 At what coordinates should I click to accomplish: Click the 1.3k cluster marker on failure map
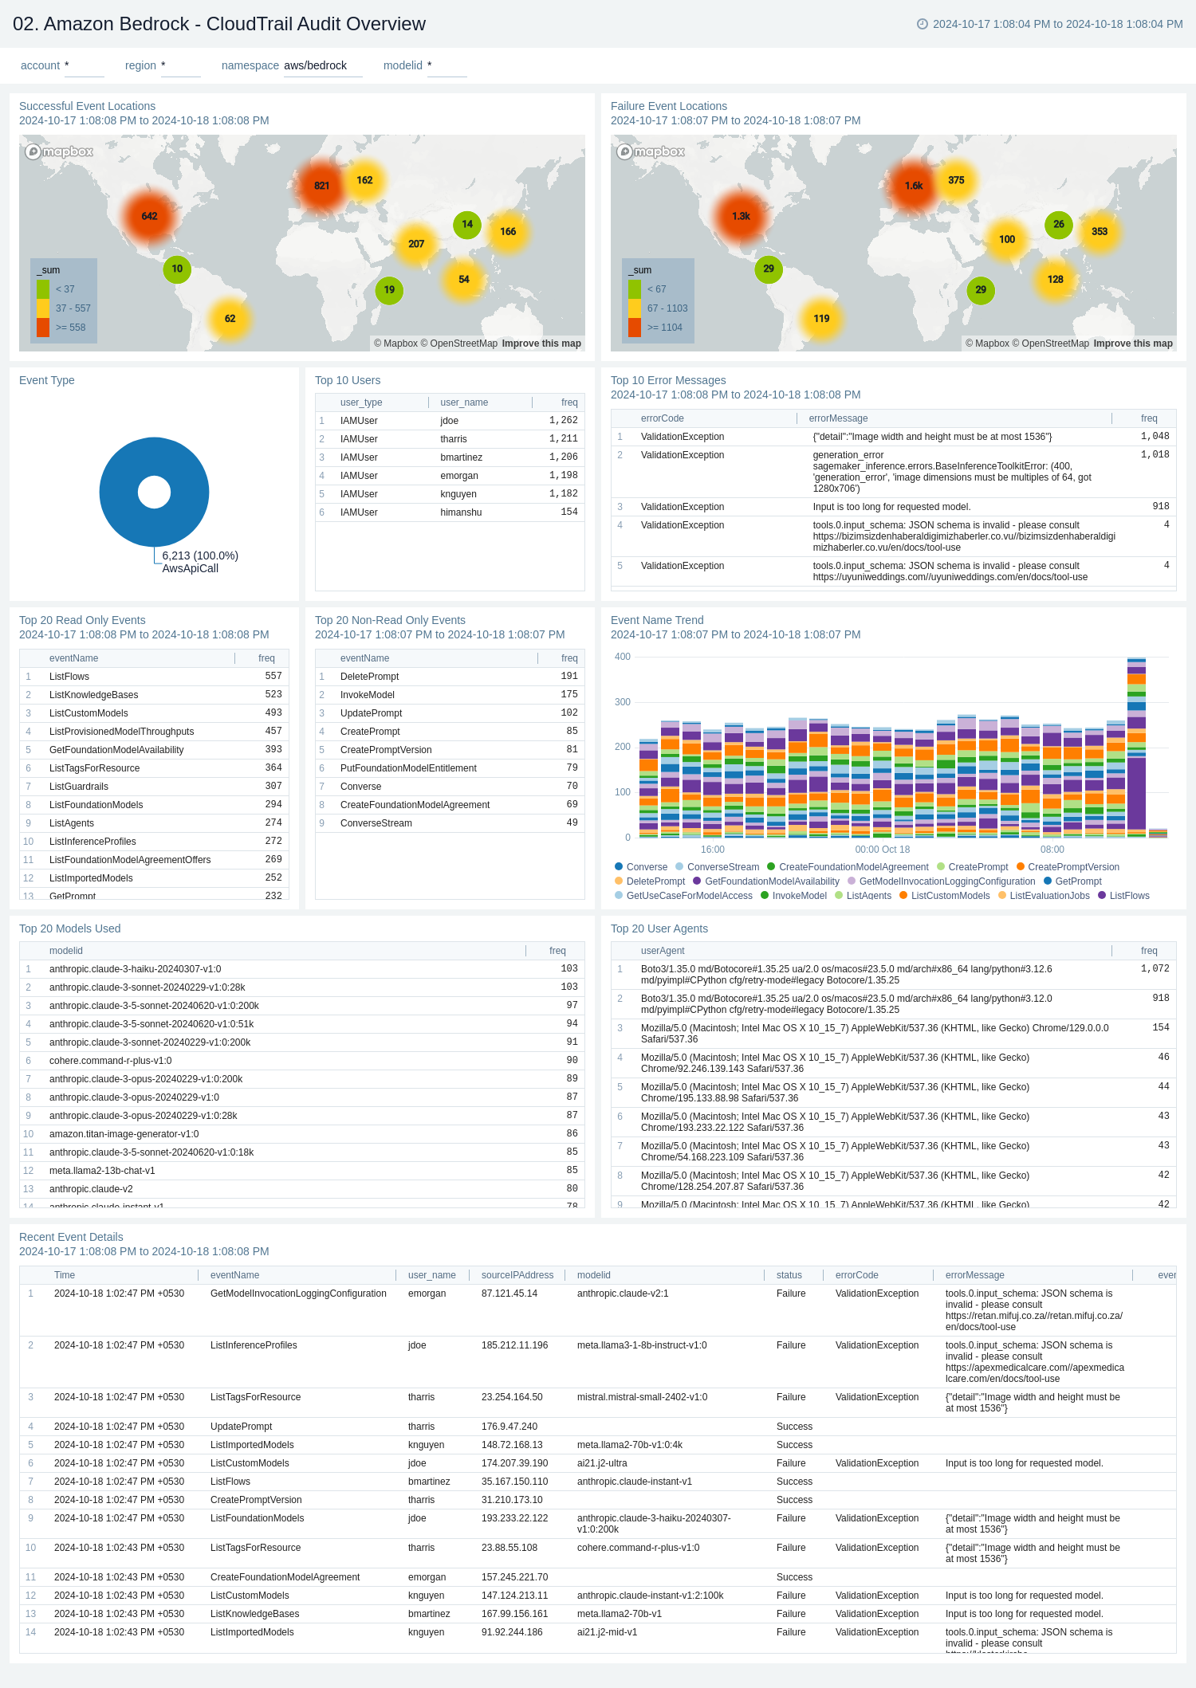[x=741, y=216]
